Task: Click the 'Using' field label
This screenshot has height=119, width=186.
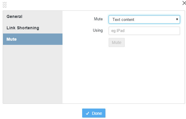Action: pyautogui.click(x=98, y=30)
